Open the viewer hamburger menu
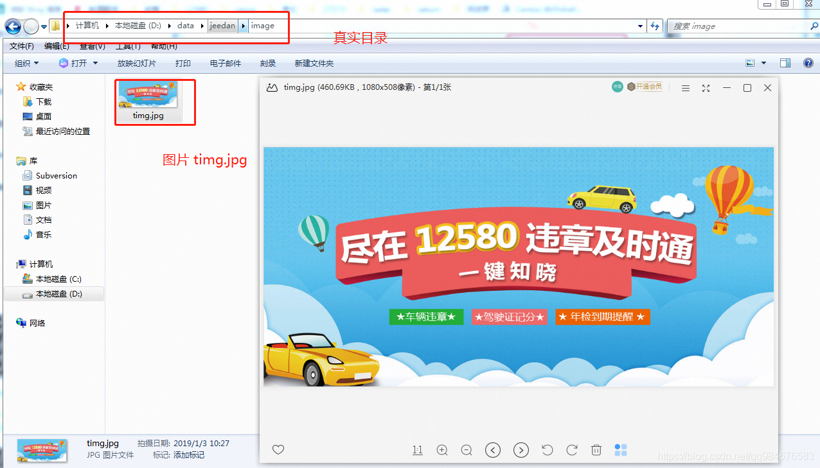This screenshot has height=468, width=820. (686, 88)
